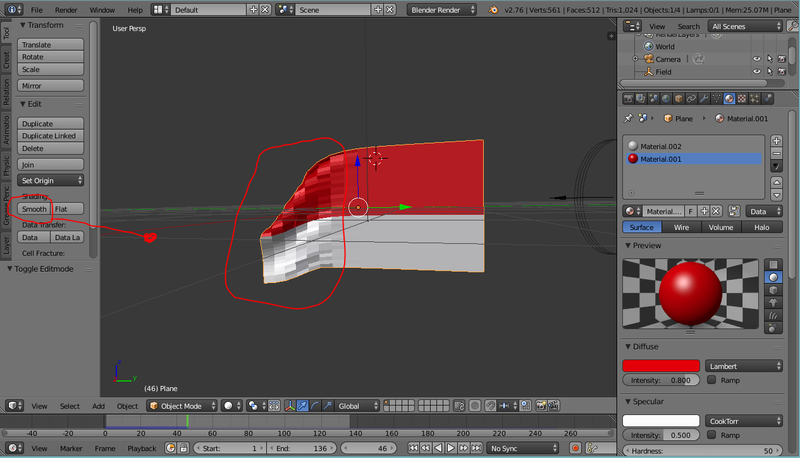Toggle auto keying record button in timeline
Screen dimensions: 800x458
tap(575, 448)
